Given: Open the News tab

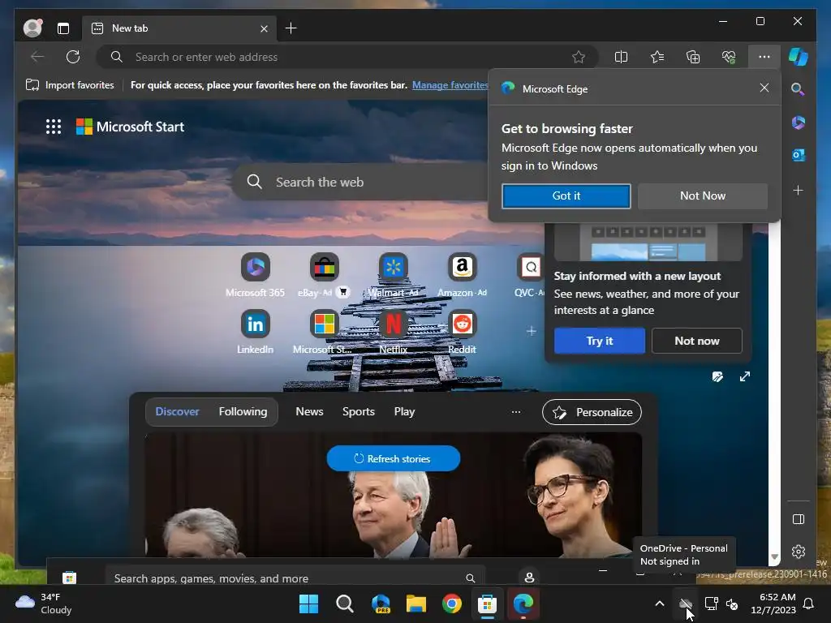Looking at the screenshot, I should (x=309, y=411).
